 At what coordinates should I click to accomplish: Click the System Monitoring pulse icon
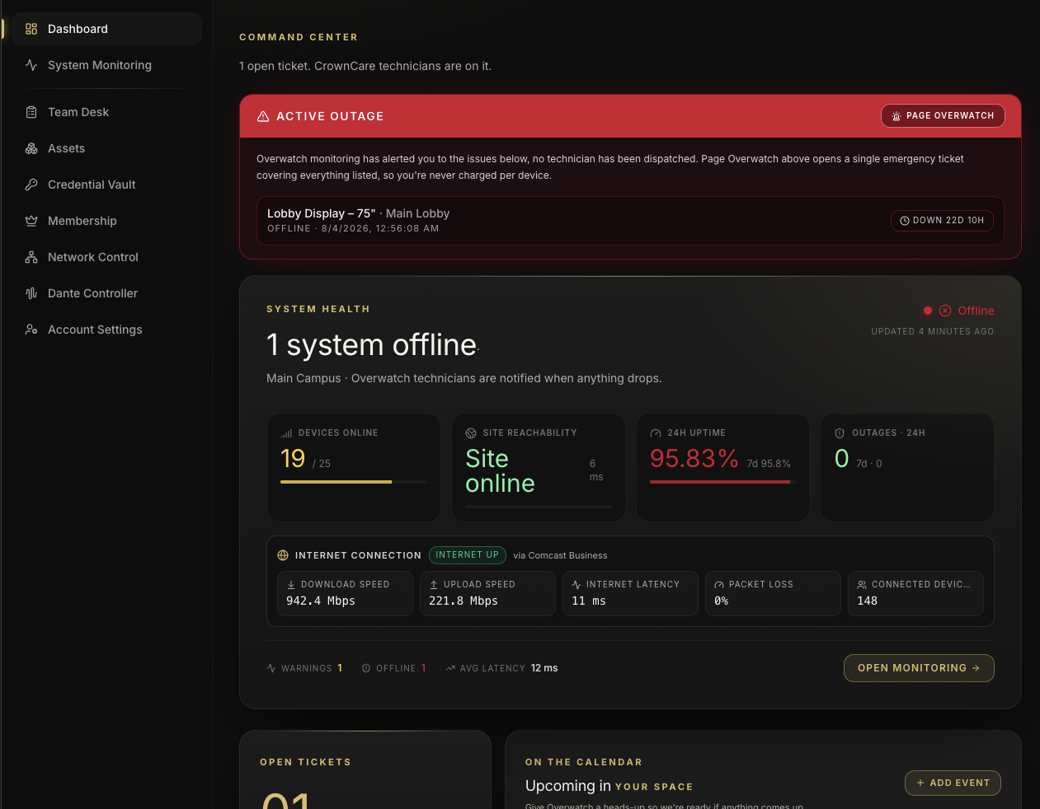point(31,65)
